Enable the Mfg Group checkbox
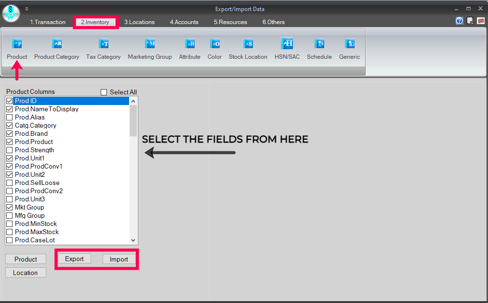The height and width of the screenshot is (303, 488). pyautogui.click(x=9, y=216)
